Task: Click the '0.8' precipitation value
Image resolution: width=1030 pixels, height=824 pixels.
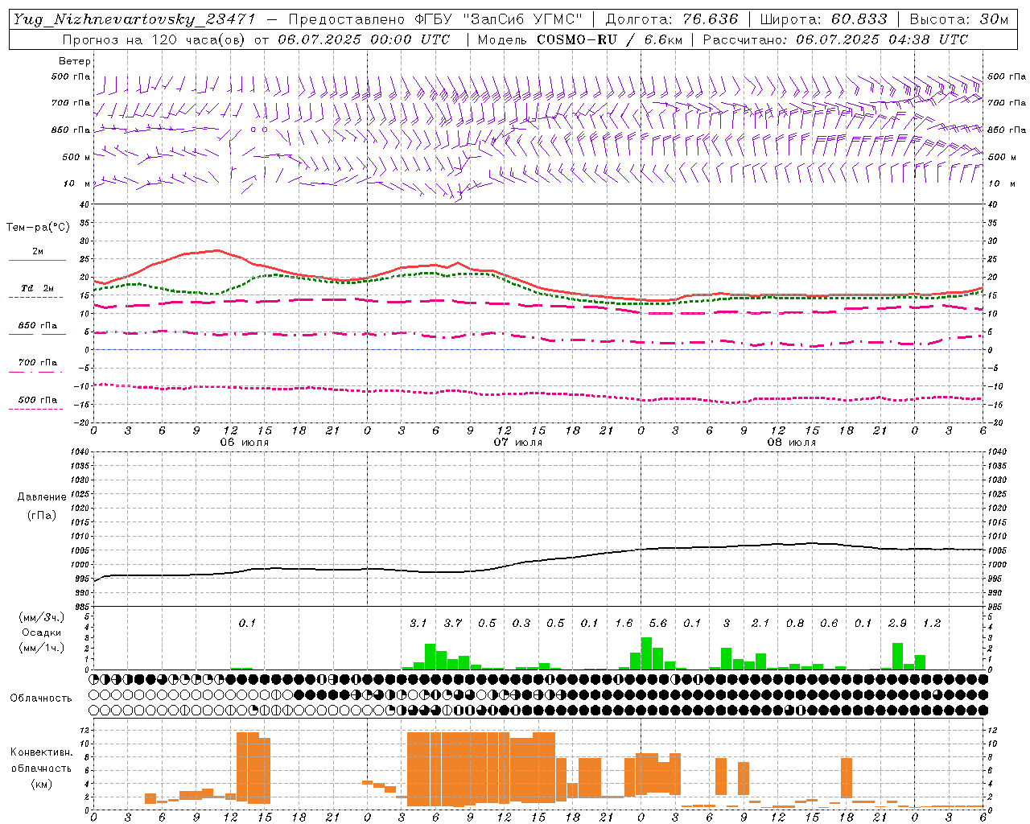Action: point(795,623)
